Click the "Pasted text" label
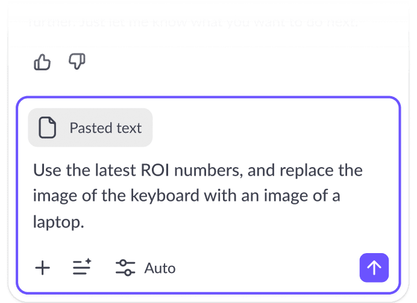The height and width of the screenshot is (303, 417). coord(105,128)
